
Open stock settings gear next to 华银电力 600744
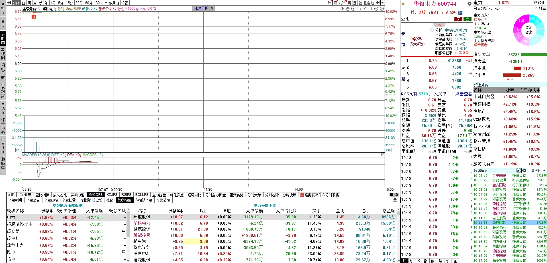[x=469, y=4]
